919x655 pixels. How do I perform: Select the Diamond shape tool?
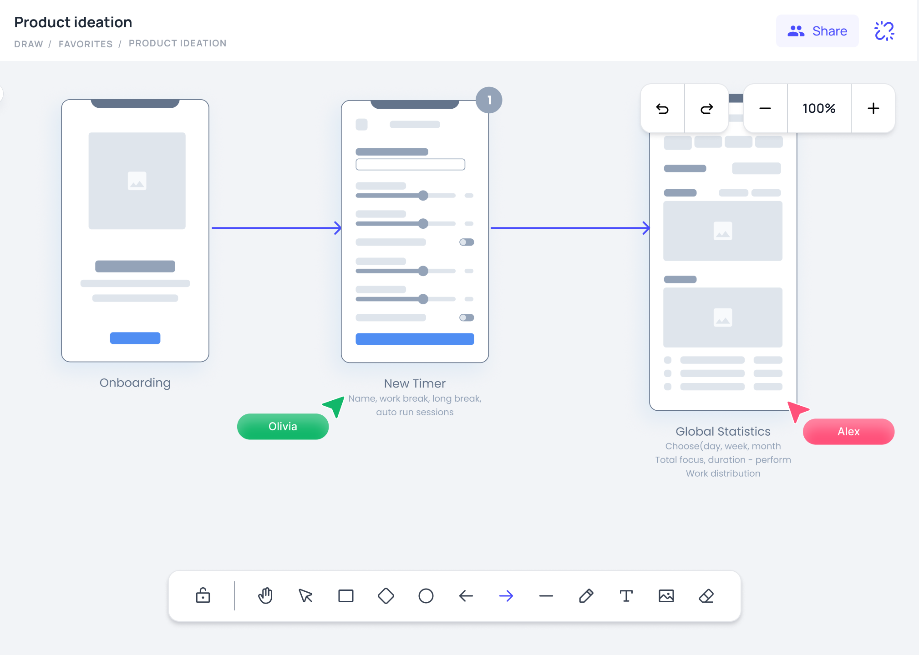[386, 596]
